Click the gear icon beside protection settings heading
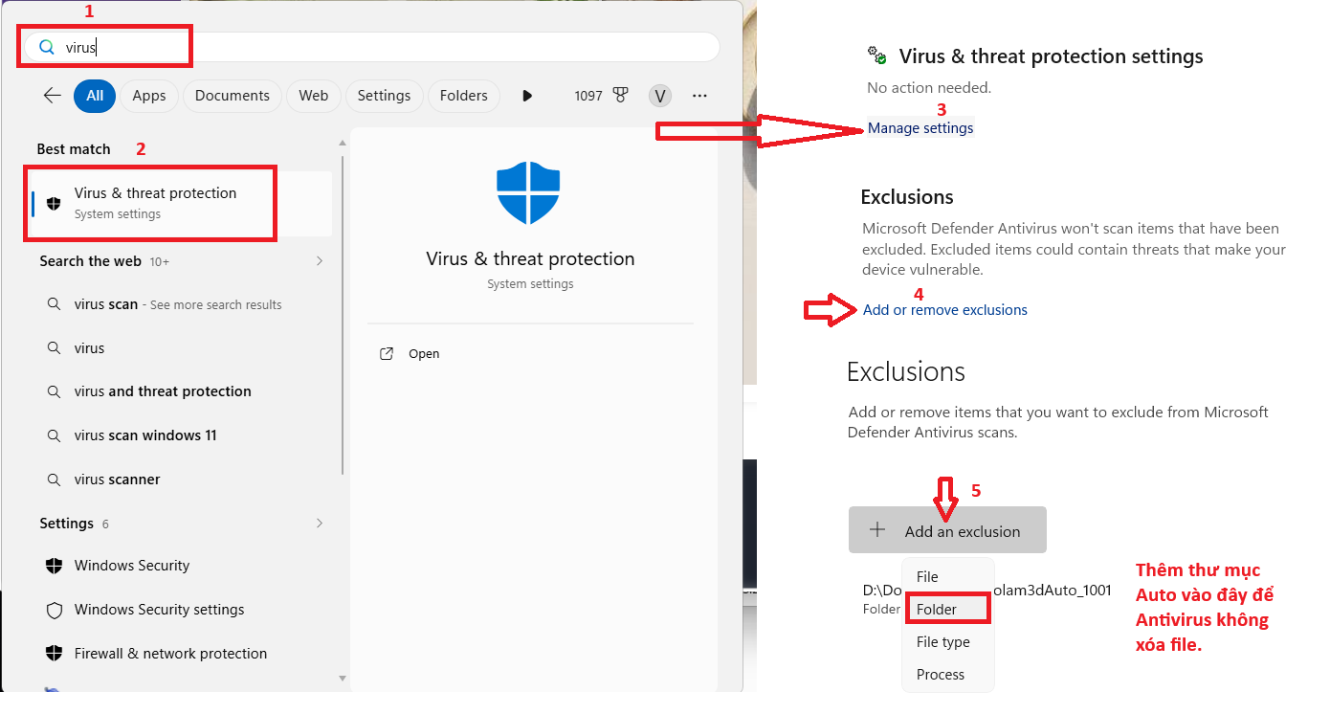The height and width of the screenshot is (714, 1330). click(877, 55)
